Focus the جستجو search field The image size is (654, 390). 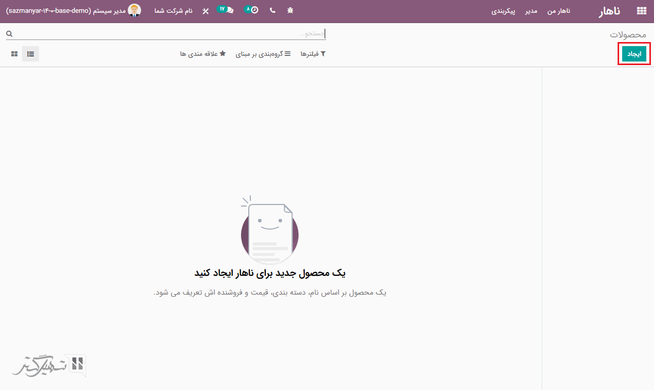(x=169, y=34)
